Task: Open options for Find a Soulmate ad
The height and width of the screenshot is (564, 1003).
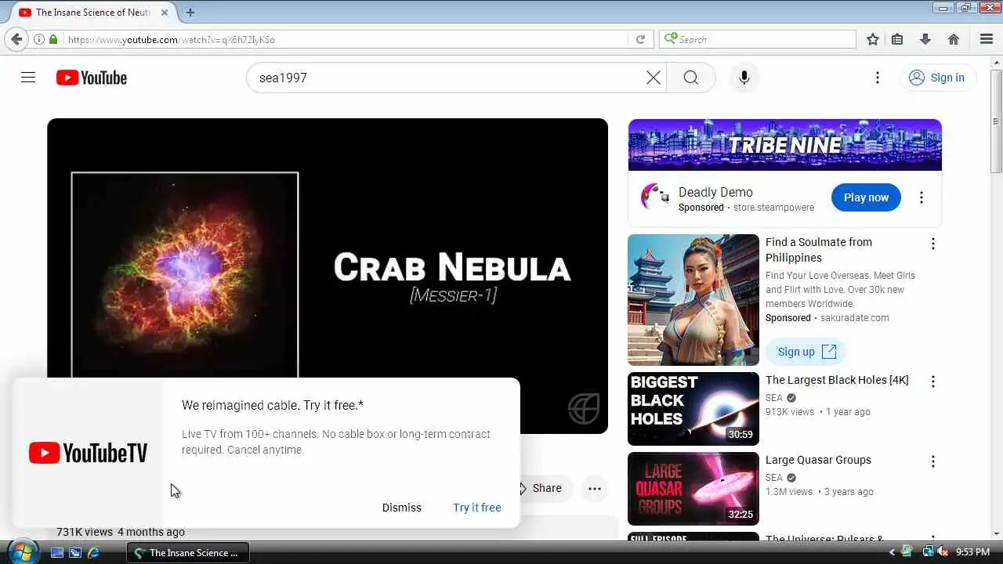Action: tap(932, 244)
